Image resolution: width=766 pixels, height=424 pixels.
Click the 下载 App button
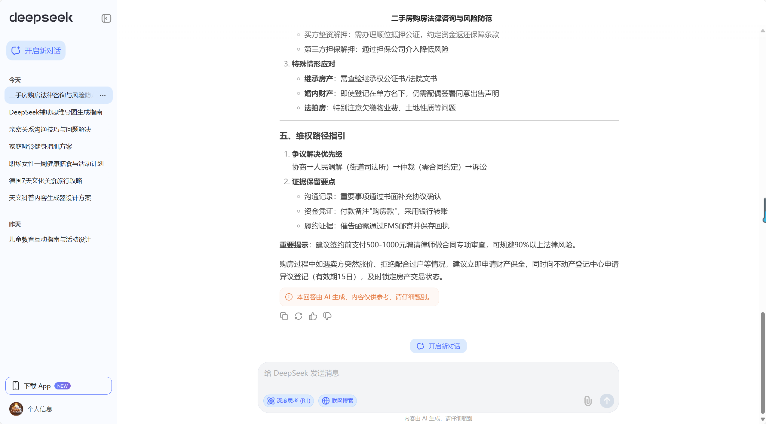[59, 386]
